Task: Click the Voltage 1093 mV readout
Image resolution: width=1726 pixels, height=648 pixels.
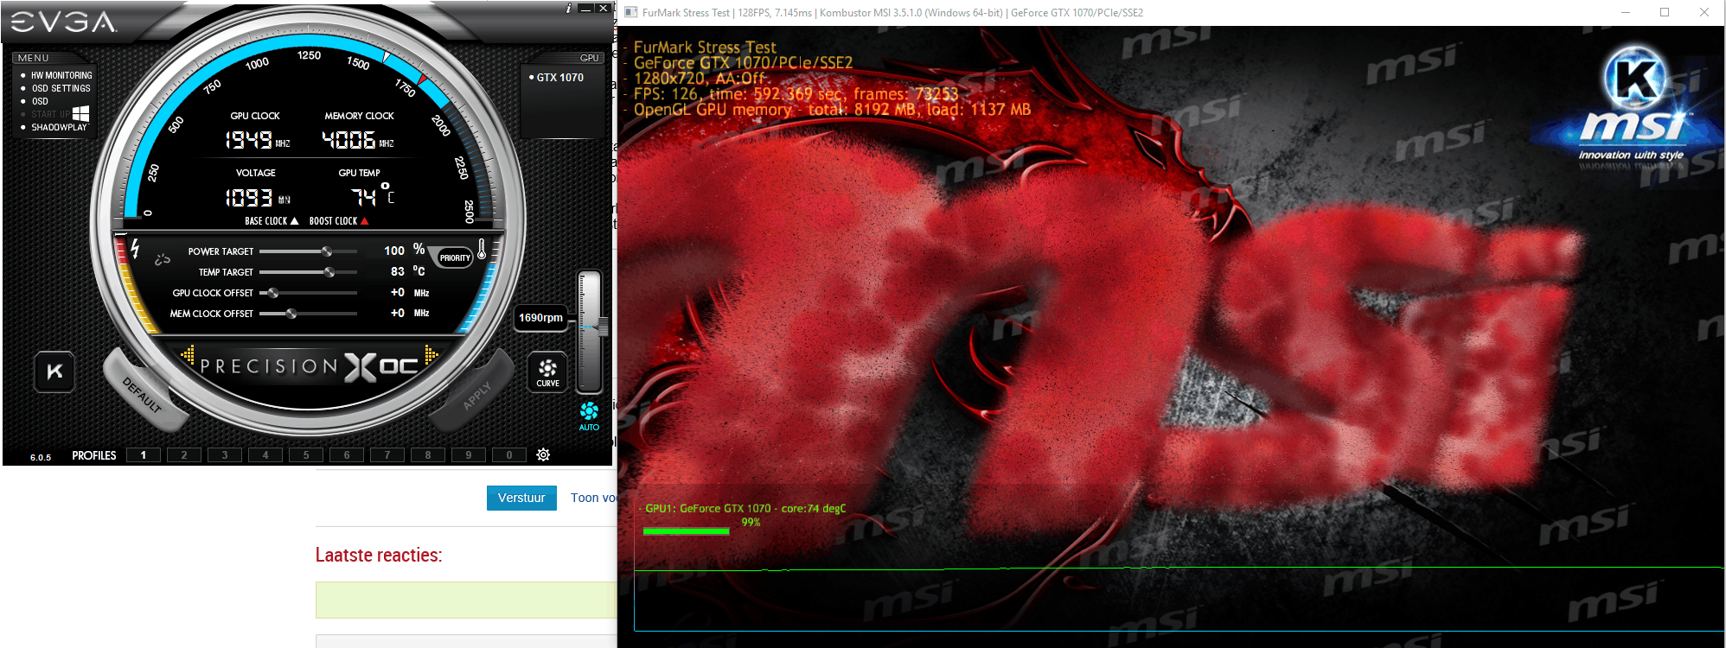Action: [x=257, y=198]
